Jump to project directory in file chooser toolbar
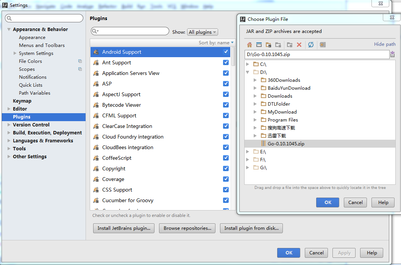Viewport: 401px width, 265px height. click(268, 45)
